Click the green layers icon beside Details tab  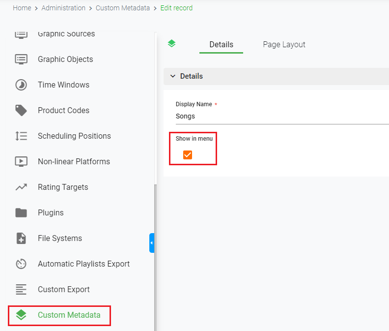[x=172, y=43]
